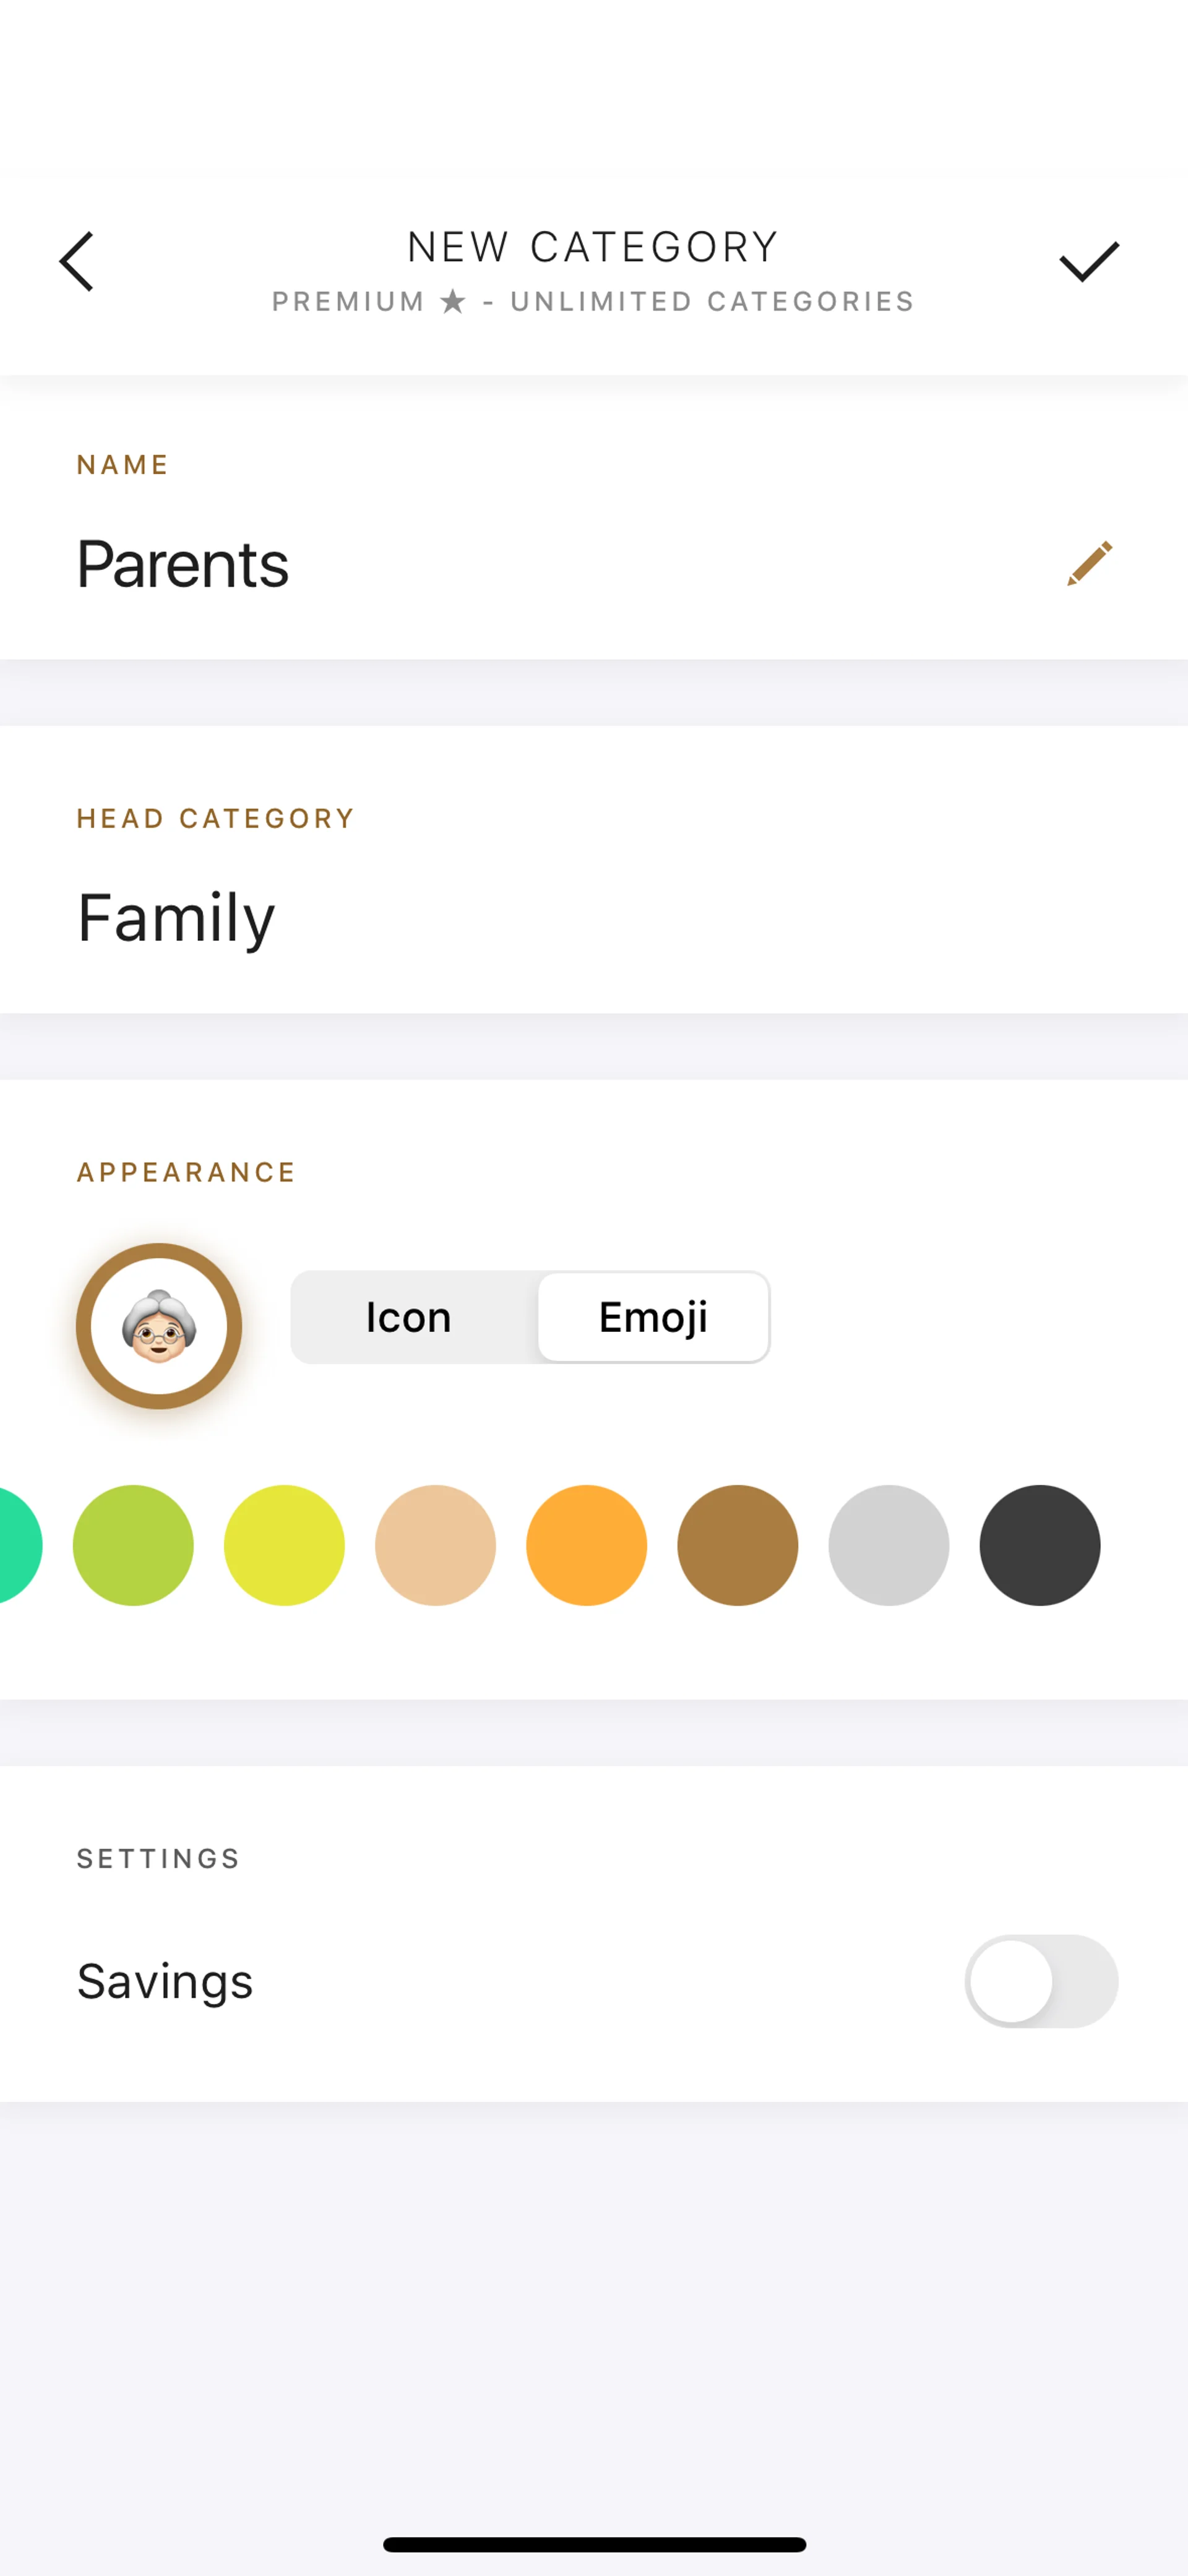Image resolution: width=1188 pixels, height=2576 pixels.
Task: Select the orange color swatch
Action: point(586,1545)
